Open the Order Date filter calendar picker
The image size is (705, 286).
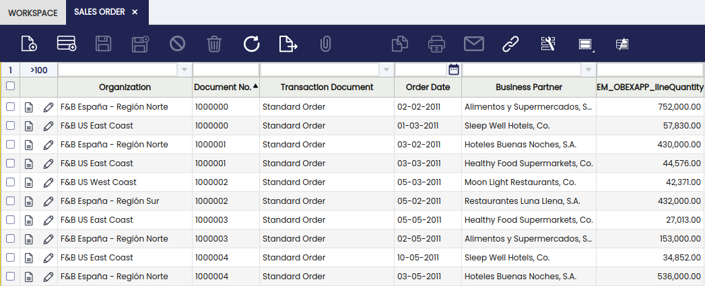click(x=454, y=69)
